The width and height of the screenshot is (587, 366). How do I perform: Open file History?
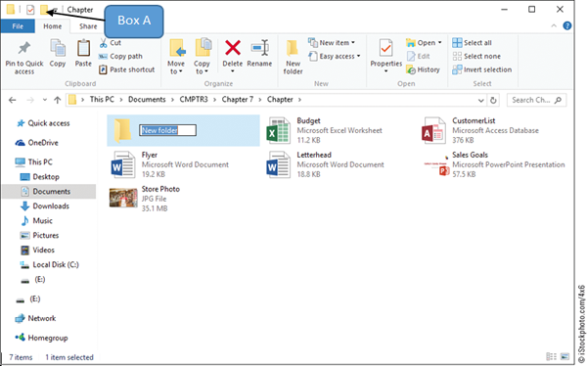pos(423,69)
